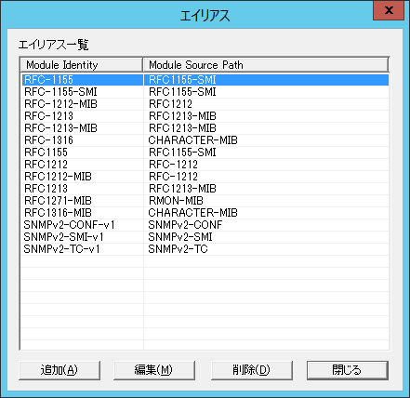Image resolution: width=410 pixels, height=398 pixels.
Task: Close the エイリアス dialog window
Action: pyautogui.click(x=389, y=10)
